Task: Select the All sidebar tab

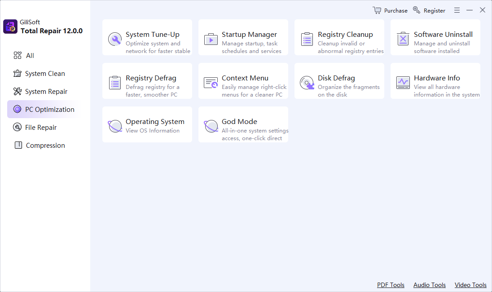Action: coord(44,56)
